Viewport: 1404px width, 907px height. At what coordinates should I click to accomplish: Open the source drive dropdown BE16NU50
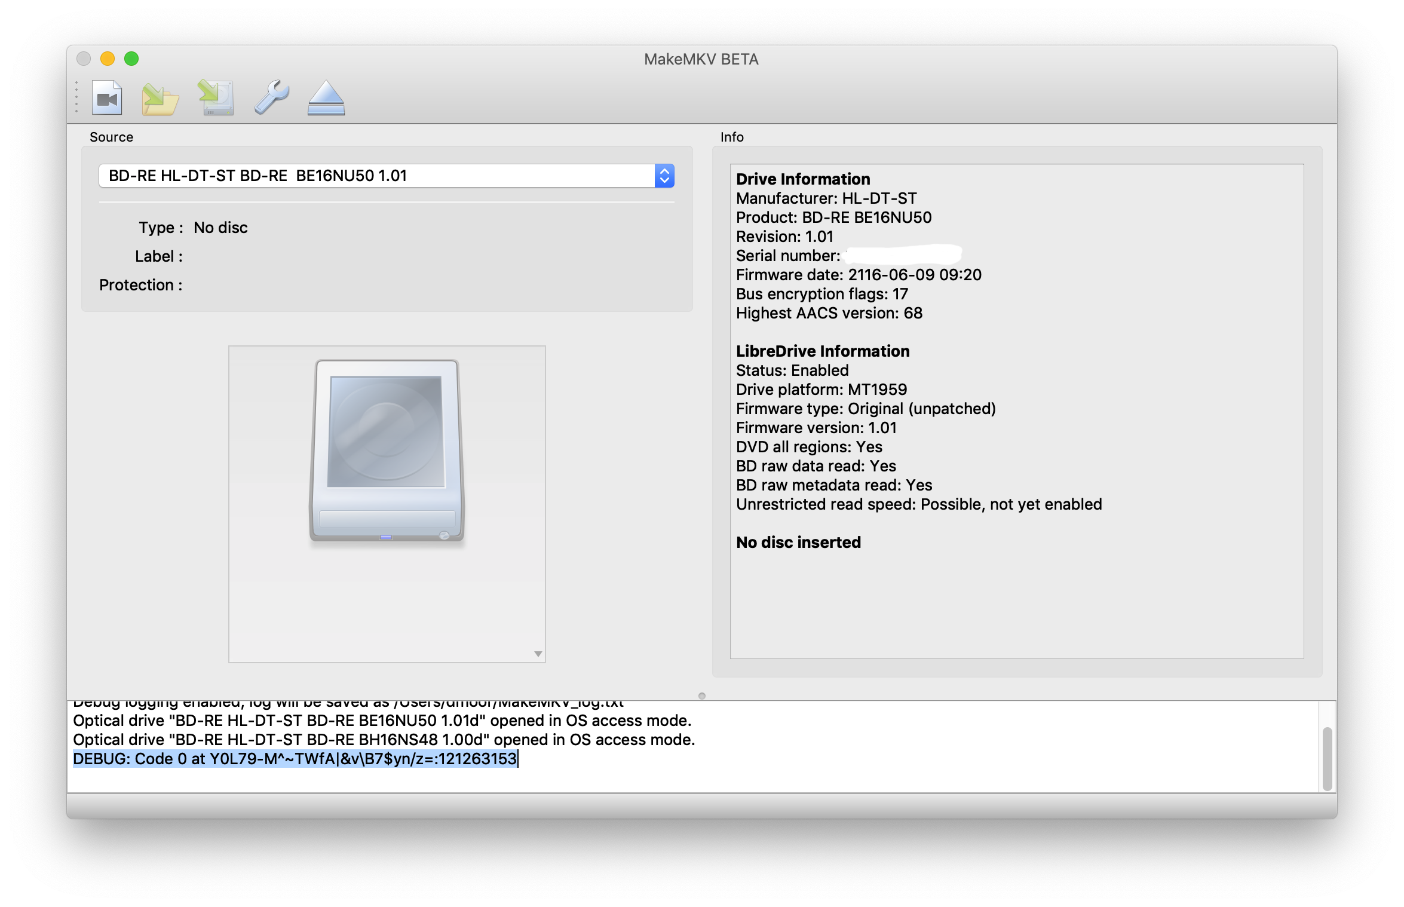pyautogui.click(x=387, y=176)
